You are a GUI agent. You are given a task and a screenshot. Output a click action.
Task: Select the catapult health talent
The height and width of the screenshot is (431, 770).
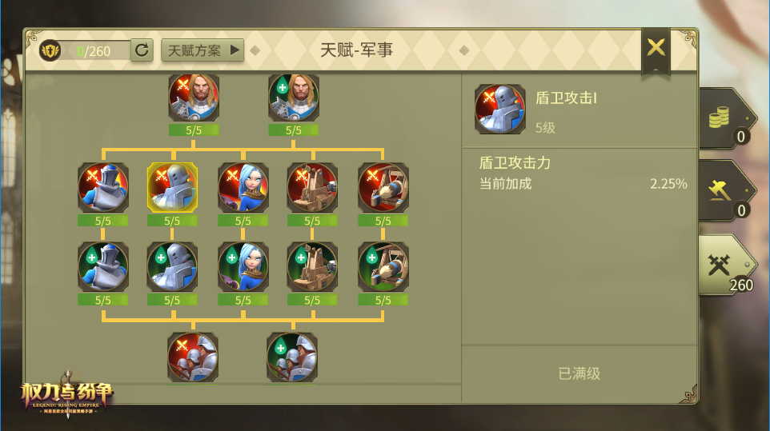pos(383,267)
